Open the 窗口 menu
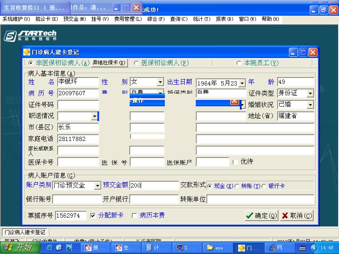Viewport: 339px width, 254px height. (247, 19)
